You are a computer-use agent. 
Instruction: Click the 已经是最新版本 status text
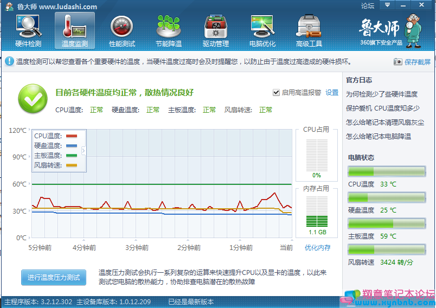tap(191, 302)
